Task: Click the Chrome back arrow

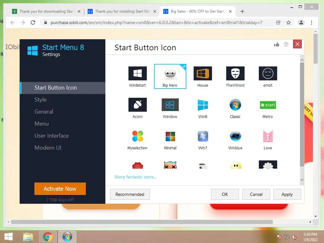Action: pyautogui.click(x=13, y=22)
